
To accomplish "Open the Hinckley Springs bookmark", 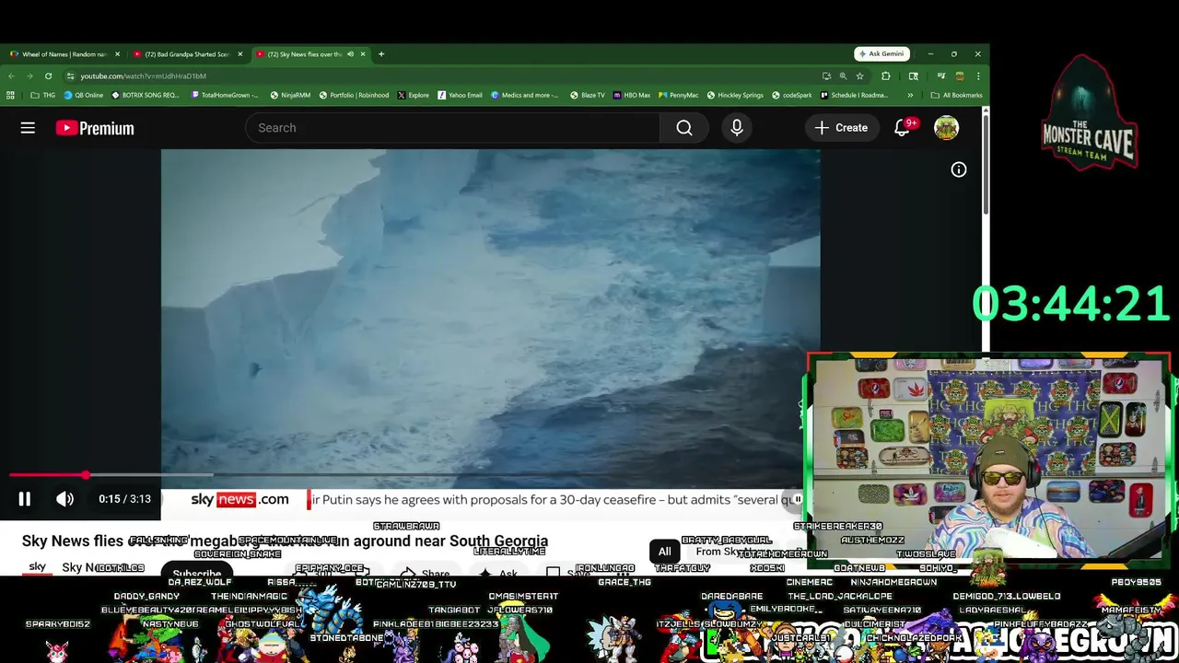I will (735, 95).
